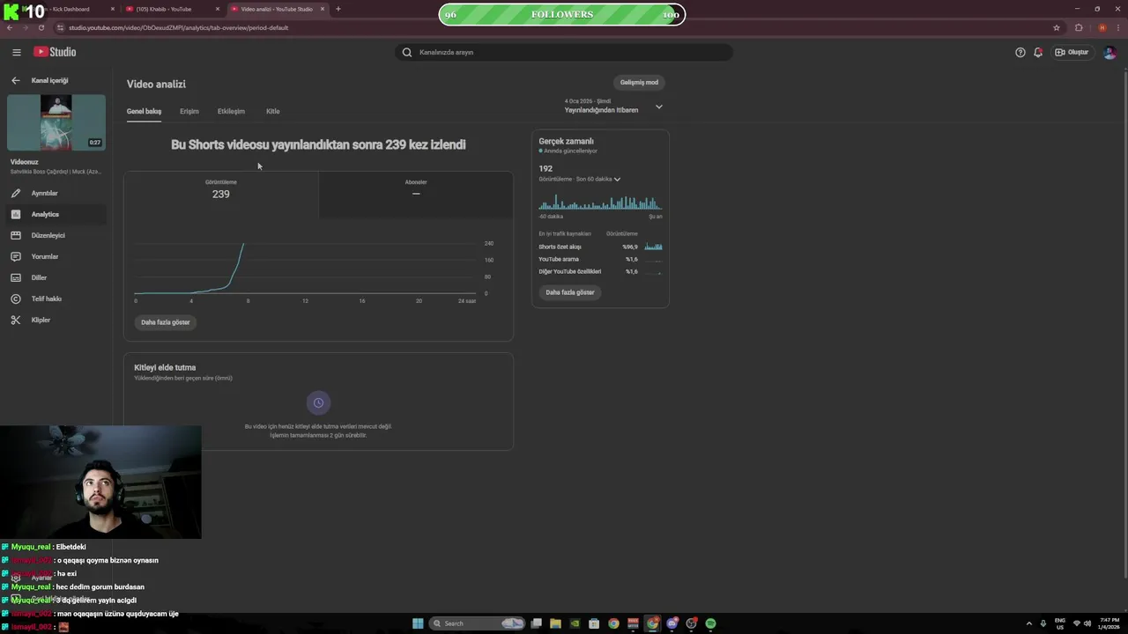Click the Gelişmiş mod button

639,82
